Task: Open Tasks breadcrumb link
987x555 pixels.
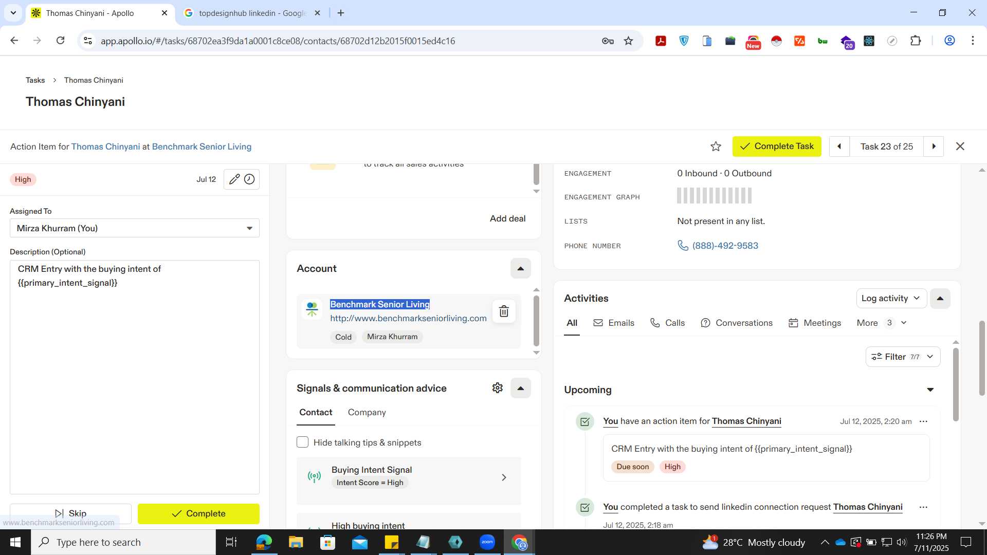Action: click(35, 80)
